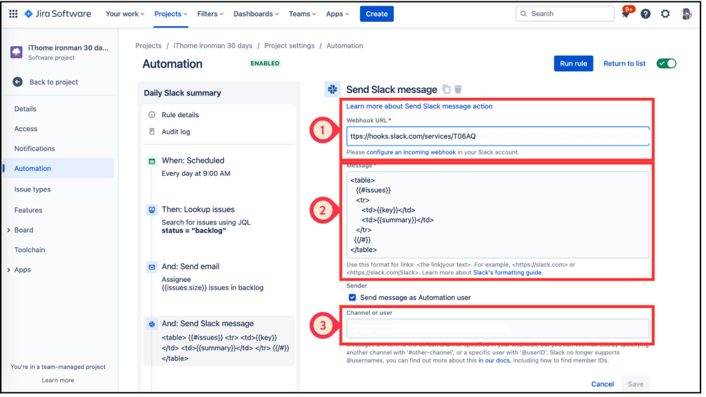Click the ENABLED status badge

pos(265,63)
